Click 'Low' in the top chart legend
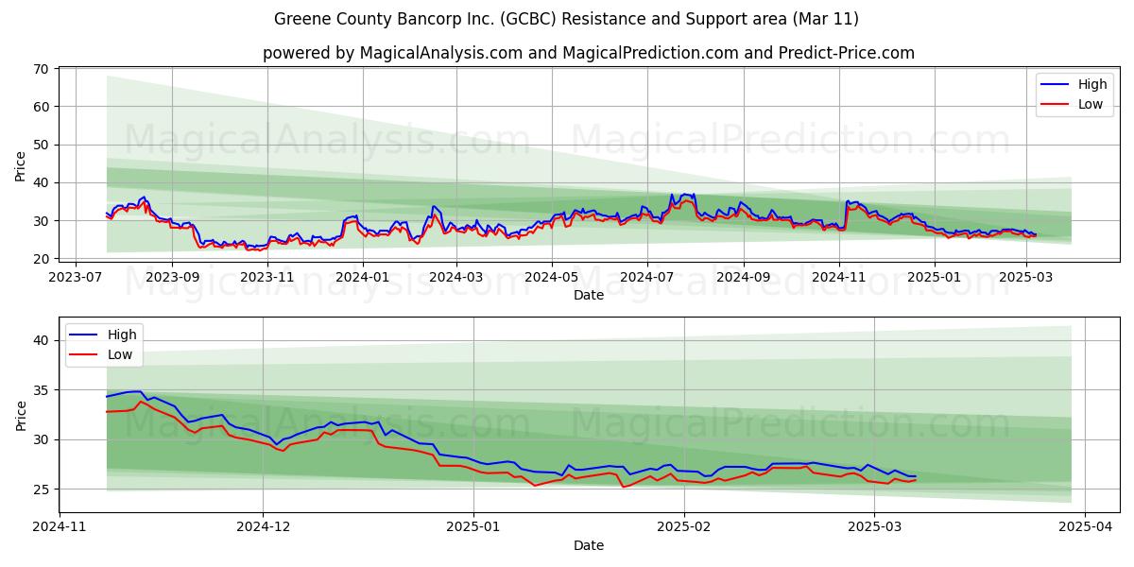This screenshot has height=567, width=1134. [x=1091, y=104]
